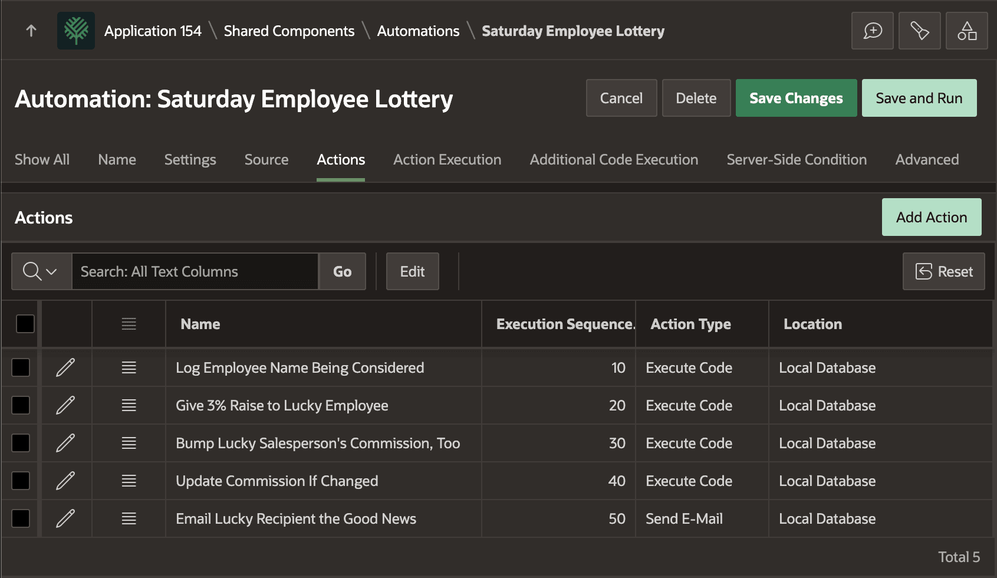This screenshot has width=997, height=578.
Task: Open the shared components shapes icon
Action: click(967, 31)
